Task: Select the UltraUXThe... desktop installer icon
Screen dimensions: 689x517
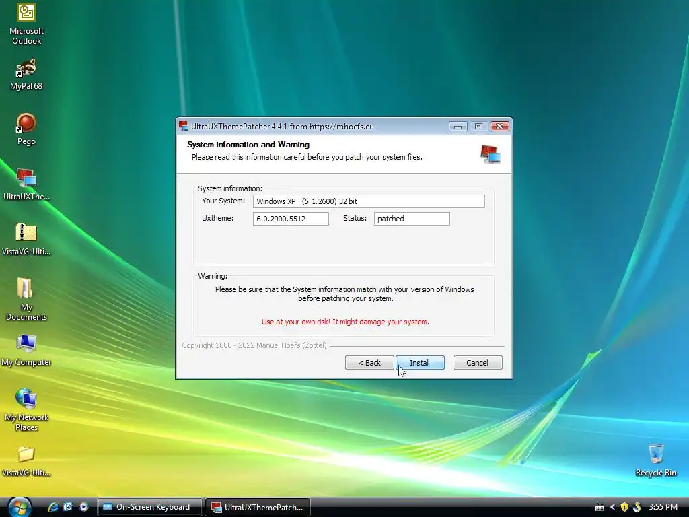Action: (x=26, y=184)
